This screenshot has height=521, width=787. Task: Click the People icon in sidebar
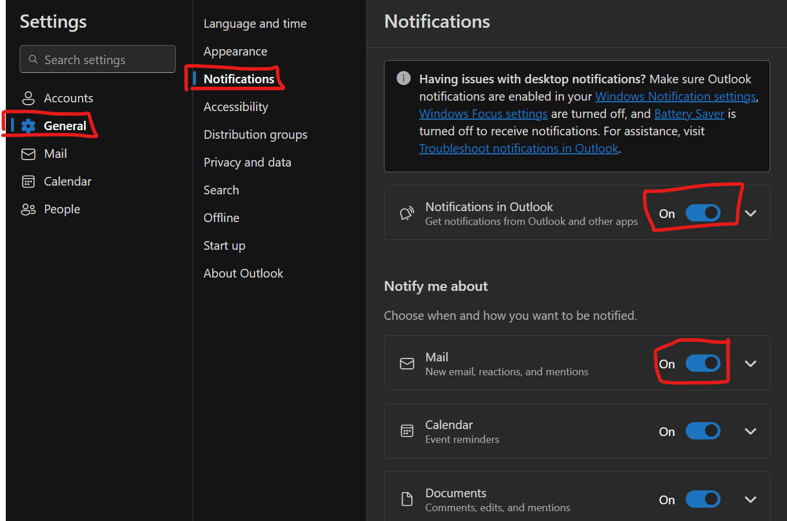pos(28,209)
